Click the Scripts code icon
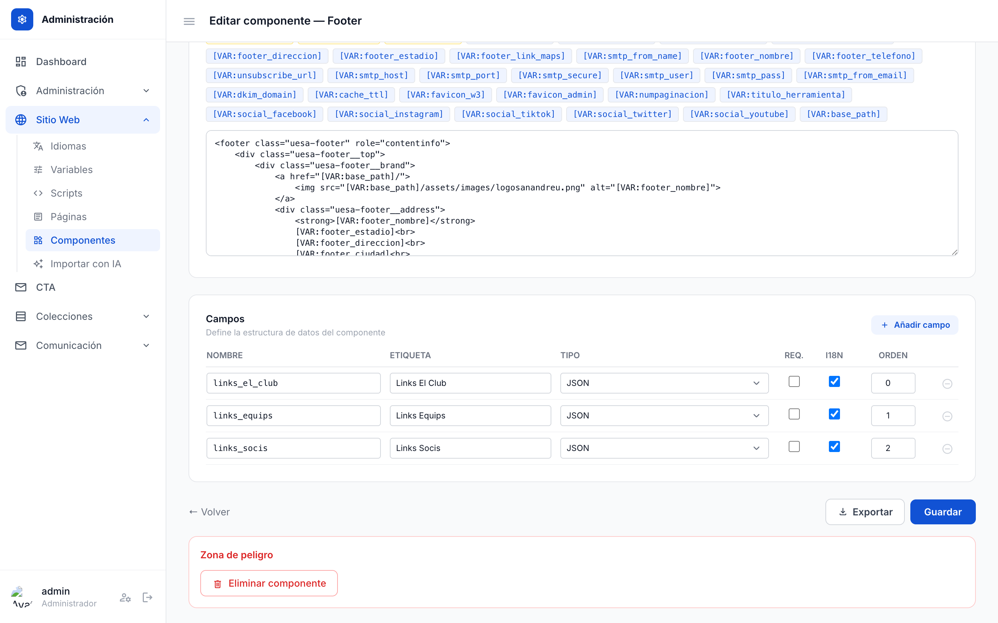The height and width of the screenshot is (623, 998). 38,193
